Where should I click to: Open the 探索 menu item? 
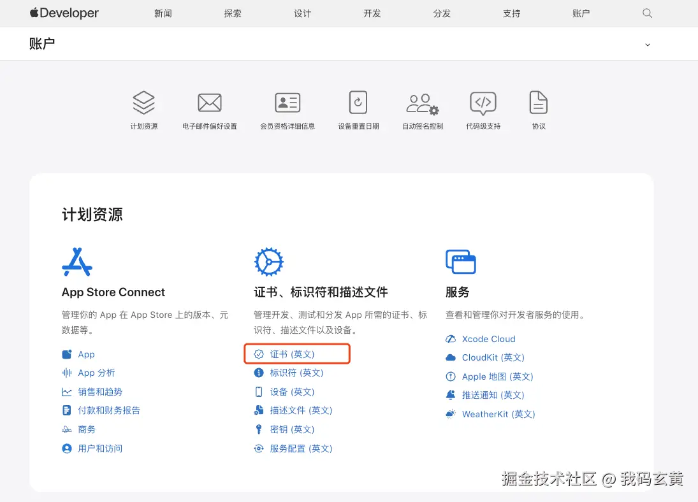click(233, 13)
